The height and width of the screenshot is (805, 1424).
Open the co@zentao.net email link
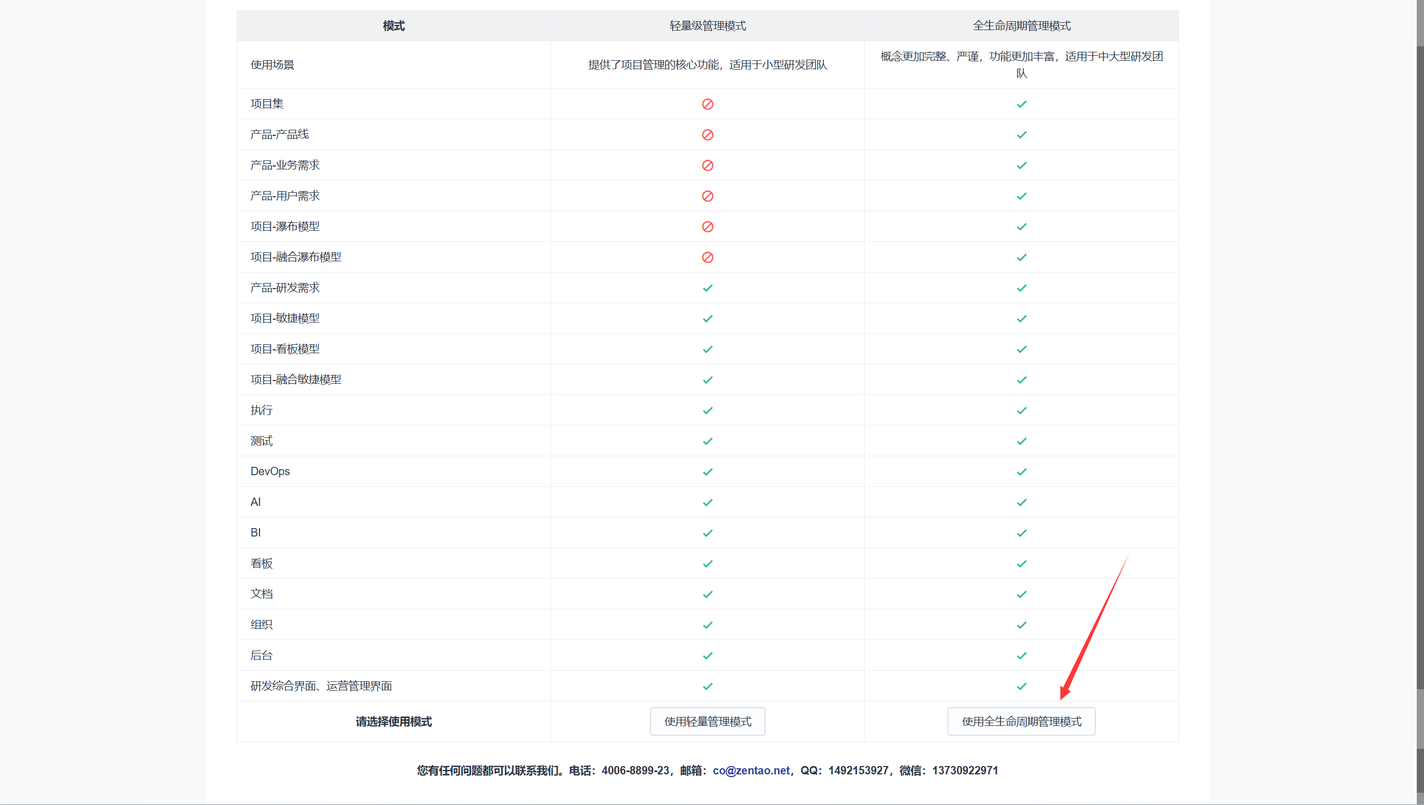pyautogui.click(x=751, y=770)
